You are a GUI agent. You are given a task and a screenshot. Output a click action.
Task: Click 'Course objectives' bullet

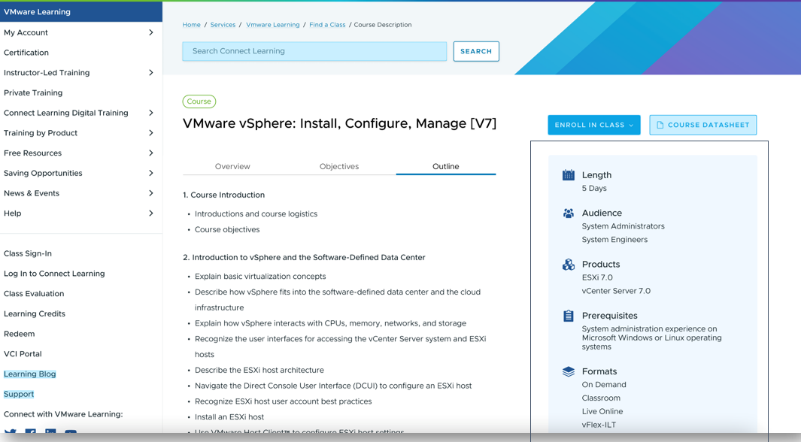click(227, 230)
